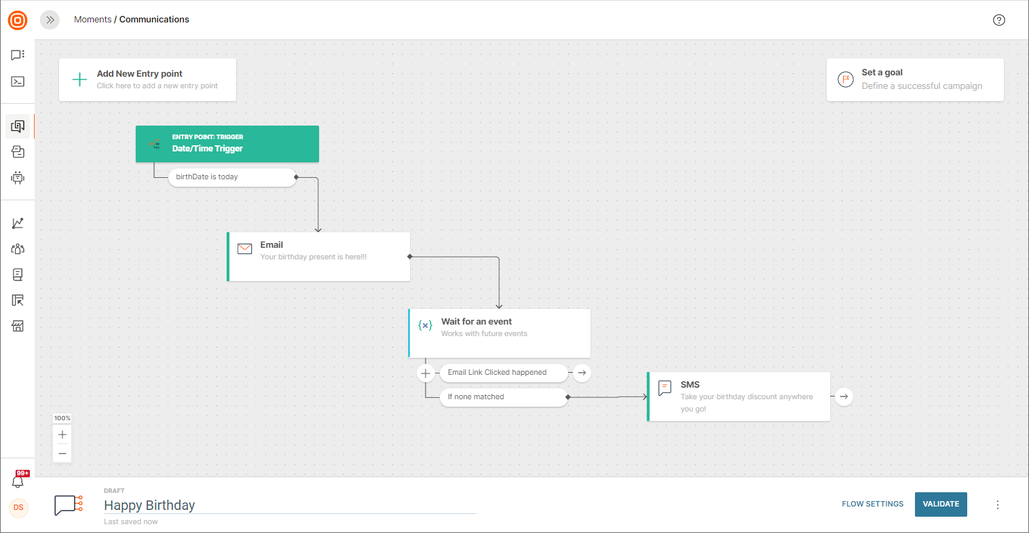Click the chatbot robot icon in sidebar
The image size is (1029, 533).
coord(18,178)
